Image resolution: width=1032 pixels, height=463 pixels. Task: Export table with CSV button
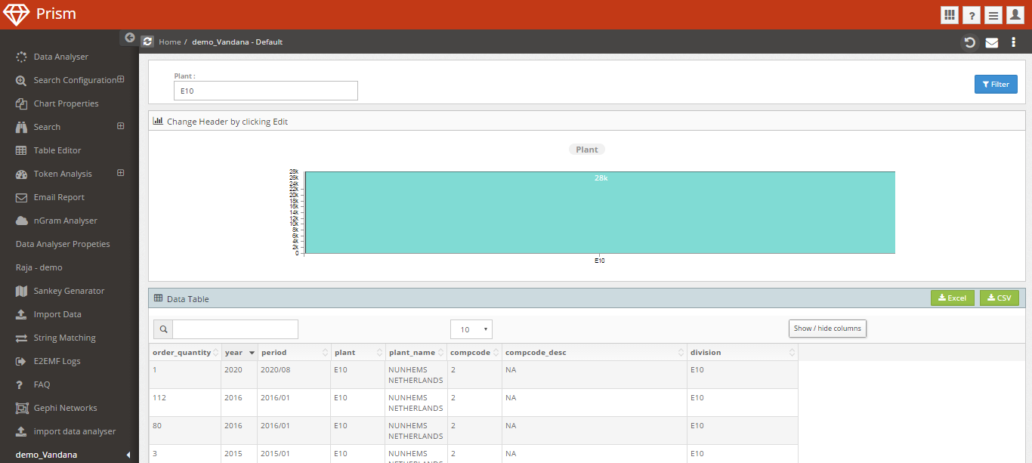(x=1000, y=298)
